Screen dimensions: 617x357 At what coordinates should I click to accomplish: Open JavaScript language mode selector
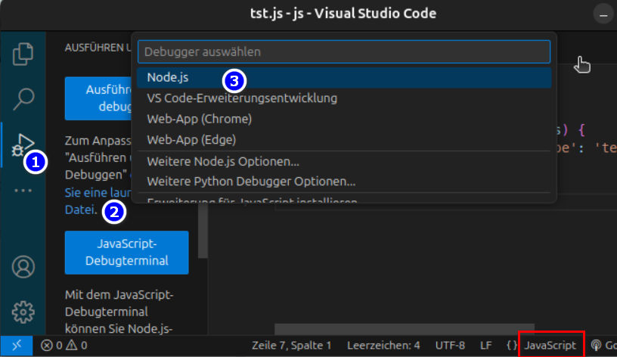550,346
